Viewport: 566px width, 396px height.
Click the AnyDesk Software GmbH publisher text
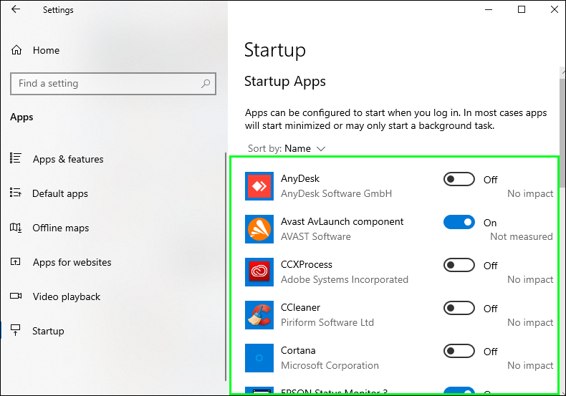click(x=336, y=193)
